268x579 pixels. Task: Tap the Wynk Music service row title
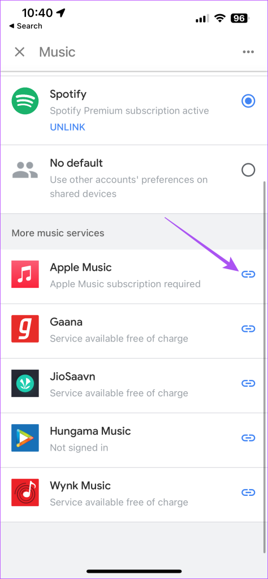[80, 485]
